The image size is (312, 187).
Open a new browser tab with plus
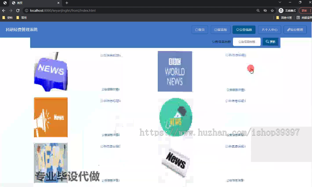tap(67, 3)
